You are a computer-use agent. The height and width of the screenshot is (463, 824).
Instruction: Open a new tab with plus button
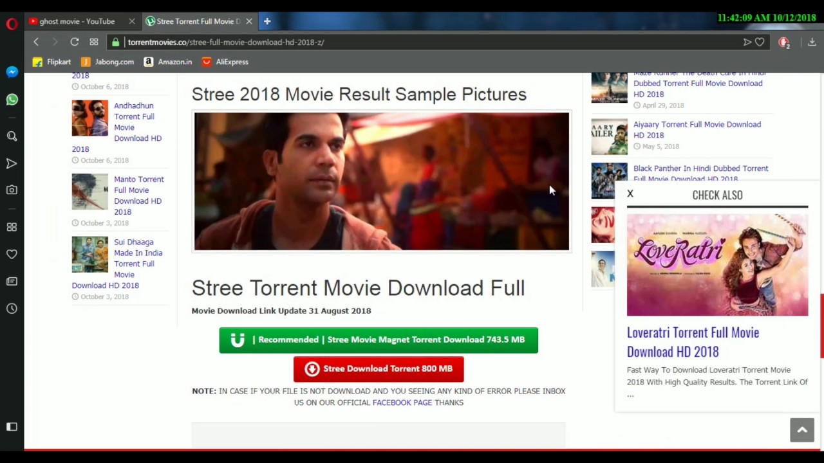pyautogui.click(x=267, y=21)
